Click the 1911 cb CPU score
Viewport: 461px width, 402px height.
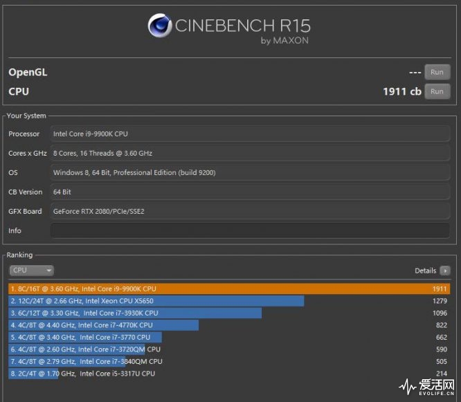402,91
